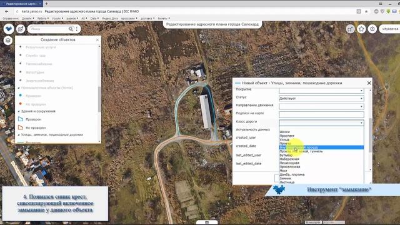Screen dimensions: 400x225
Task: Choose 'Бульвар' from the road class list
Action: click(x=286, y=155)
